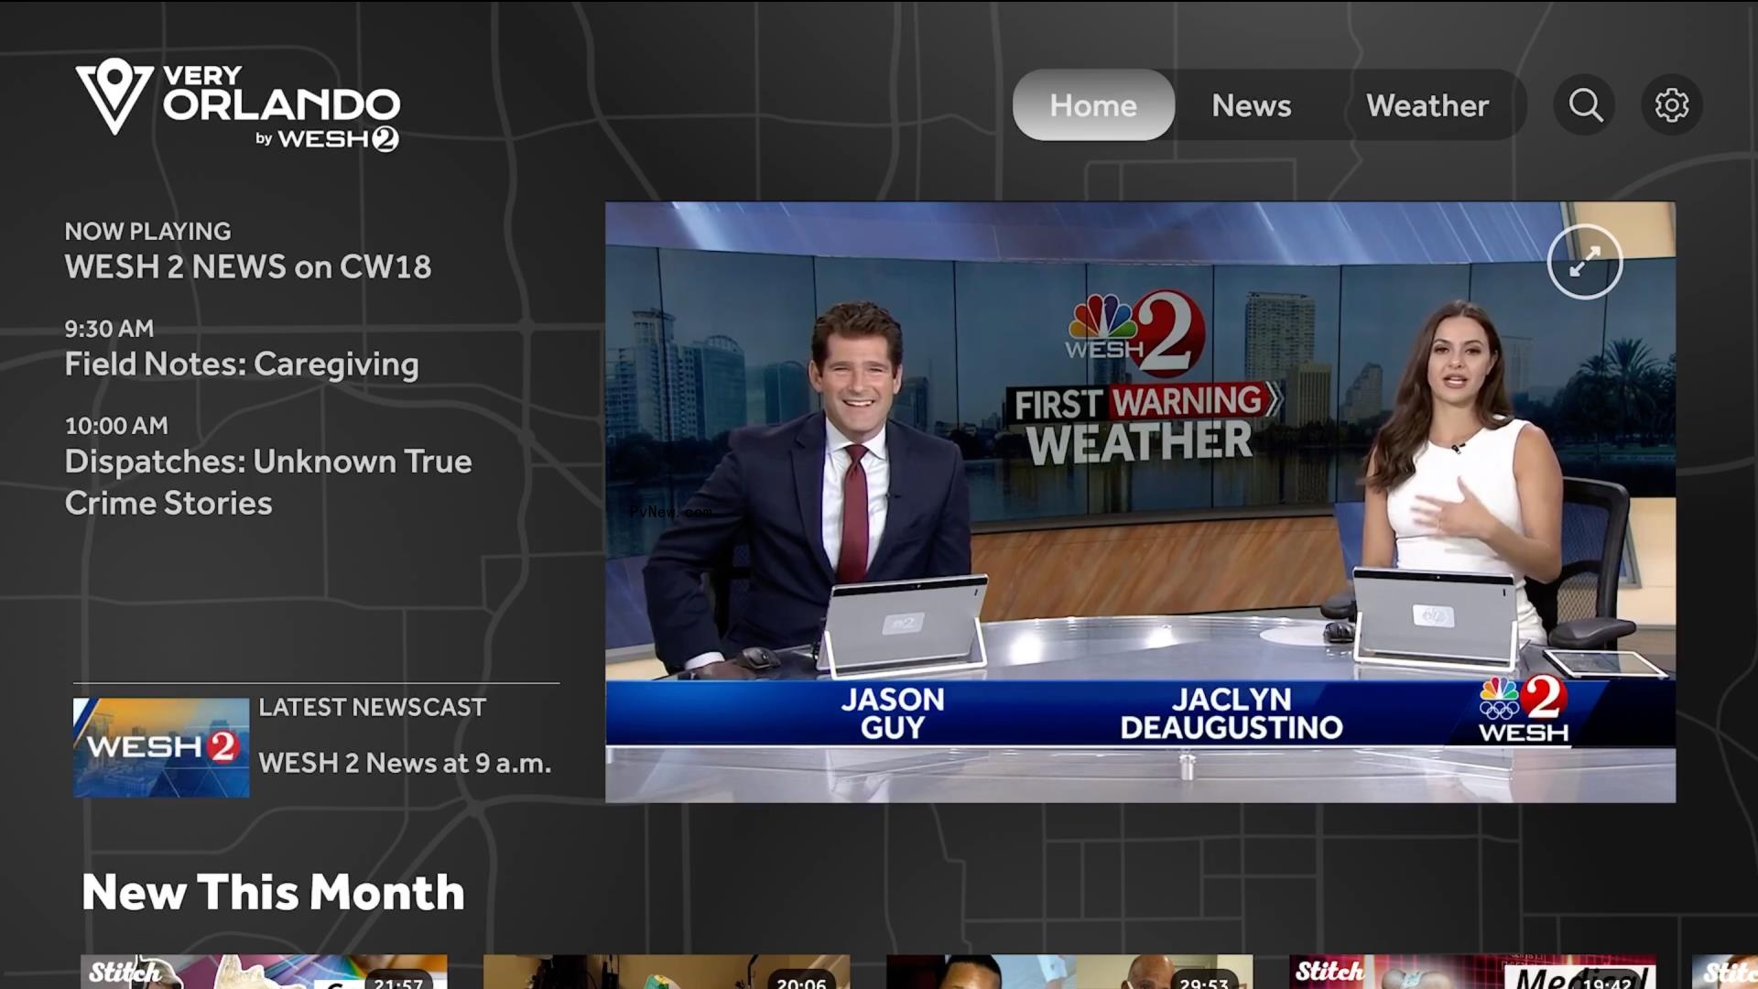Open the search magnifier icon
The width and height of the screenshot is (1758, 989).
click(x=1585, y=105)
